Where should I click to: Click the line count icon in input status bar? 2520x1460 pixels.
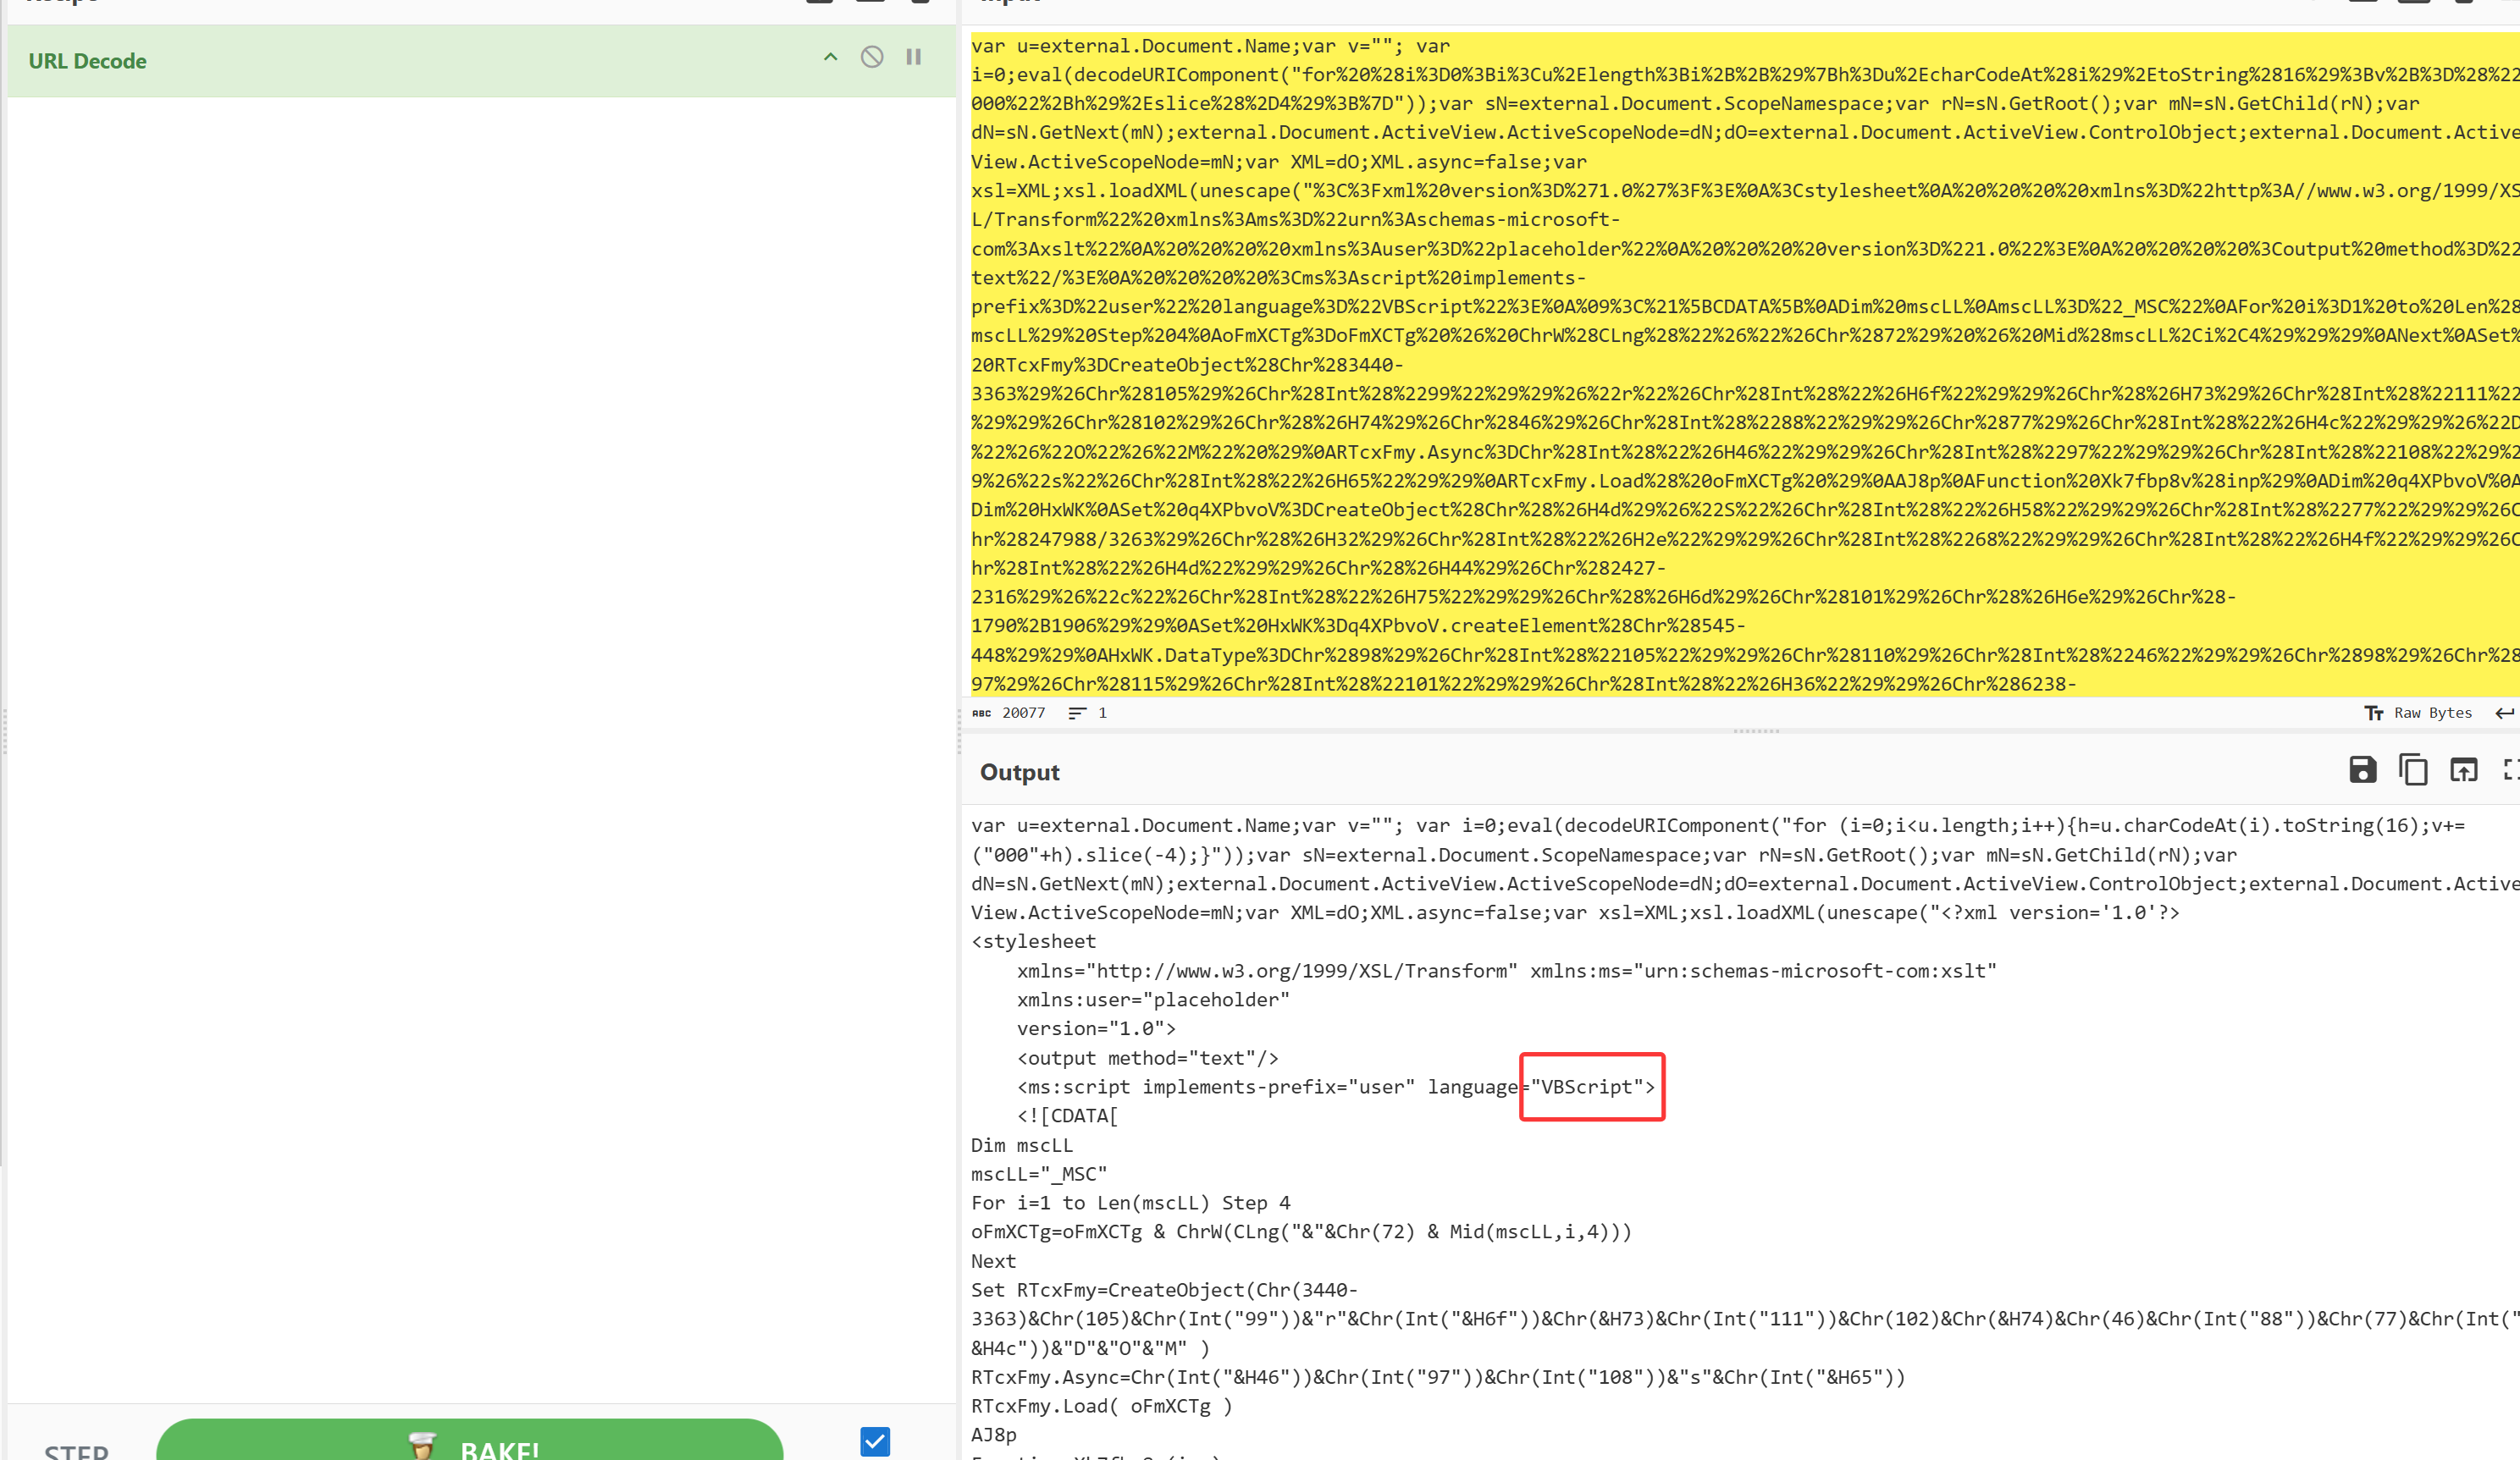tap(1077, 713)
